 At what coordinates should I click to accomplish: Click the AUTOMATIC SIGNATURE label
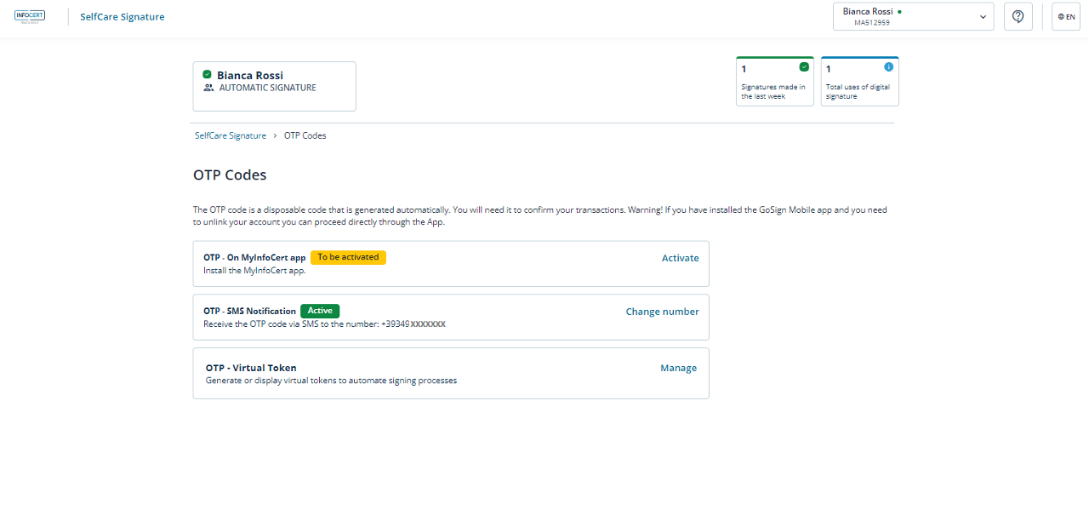(x=268, y=88)
